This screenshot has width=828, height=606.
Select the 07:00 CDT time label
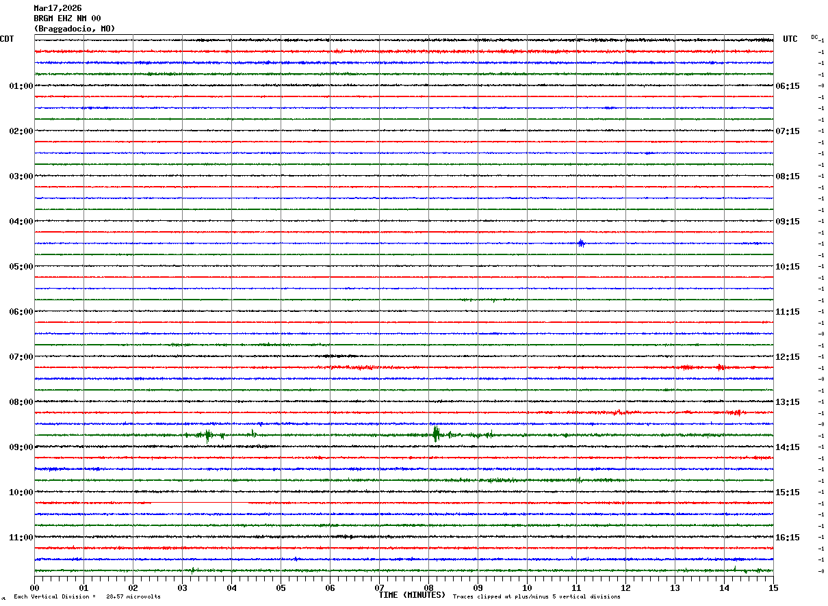pyautogui.click(x=21, y=356)
